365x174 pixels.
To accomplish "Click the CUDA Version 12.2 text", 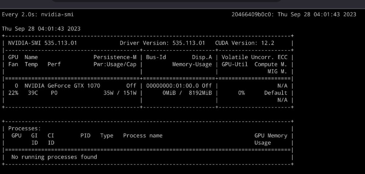I will (245, 43).
